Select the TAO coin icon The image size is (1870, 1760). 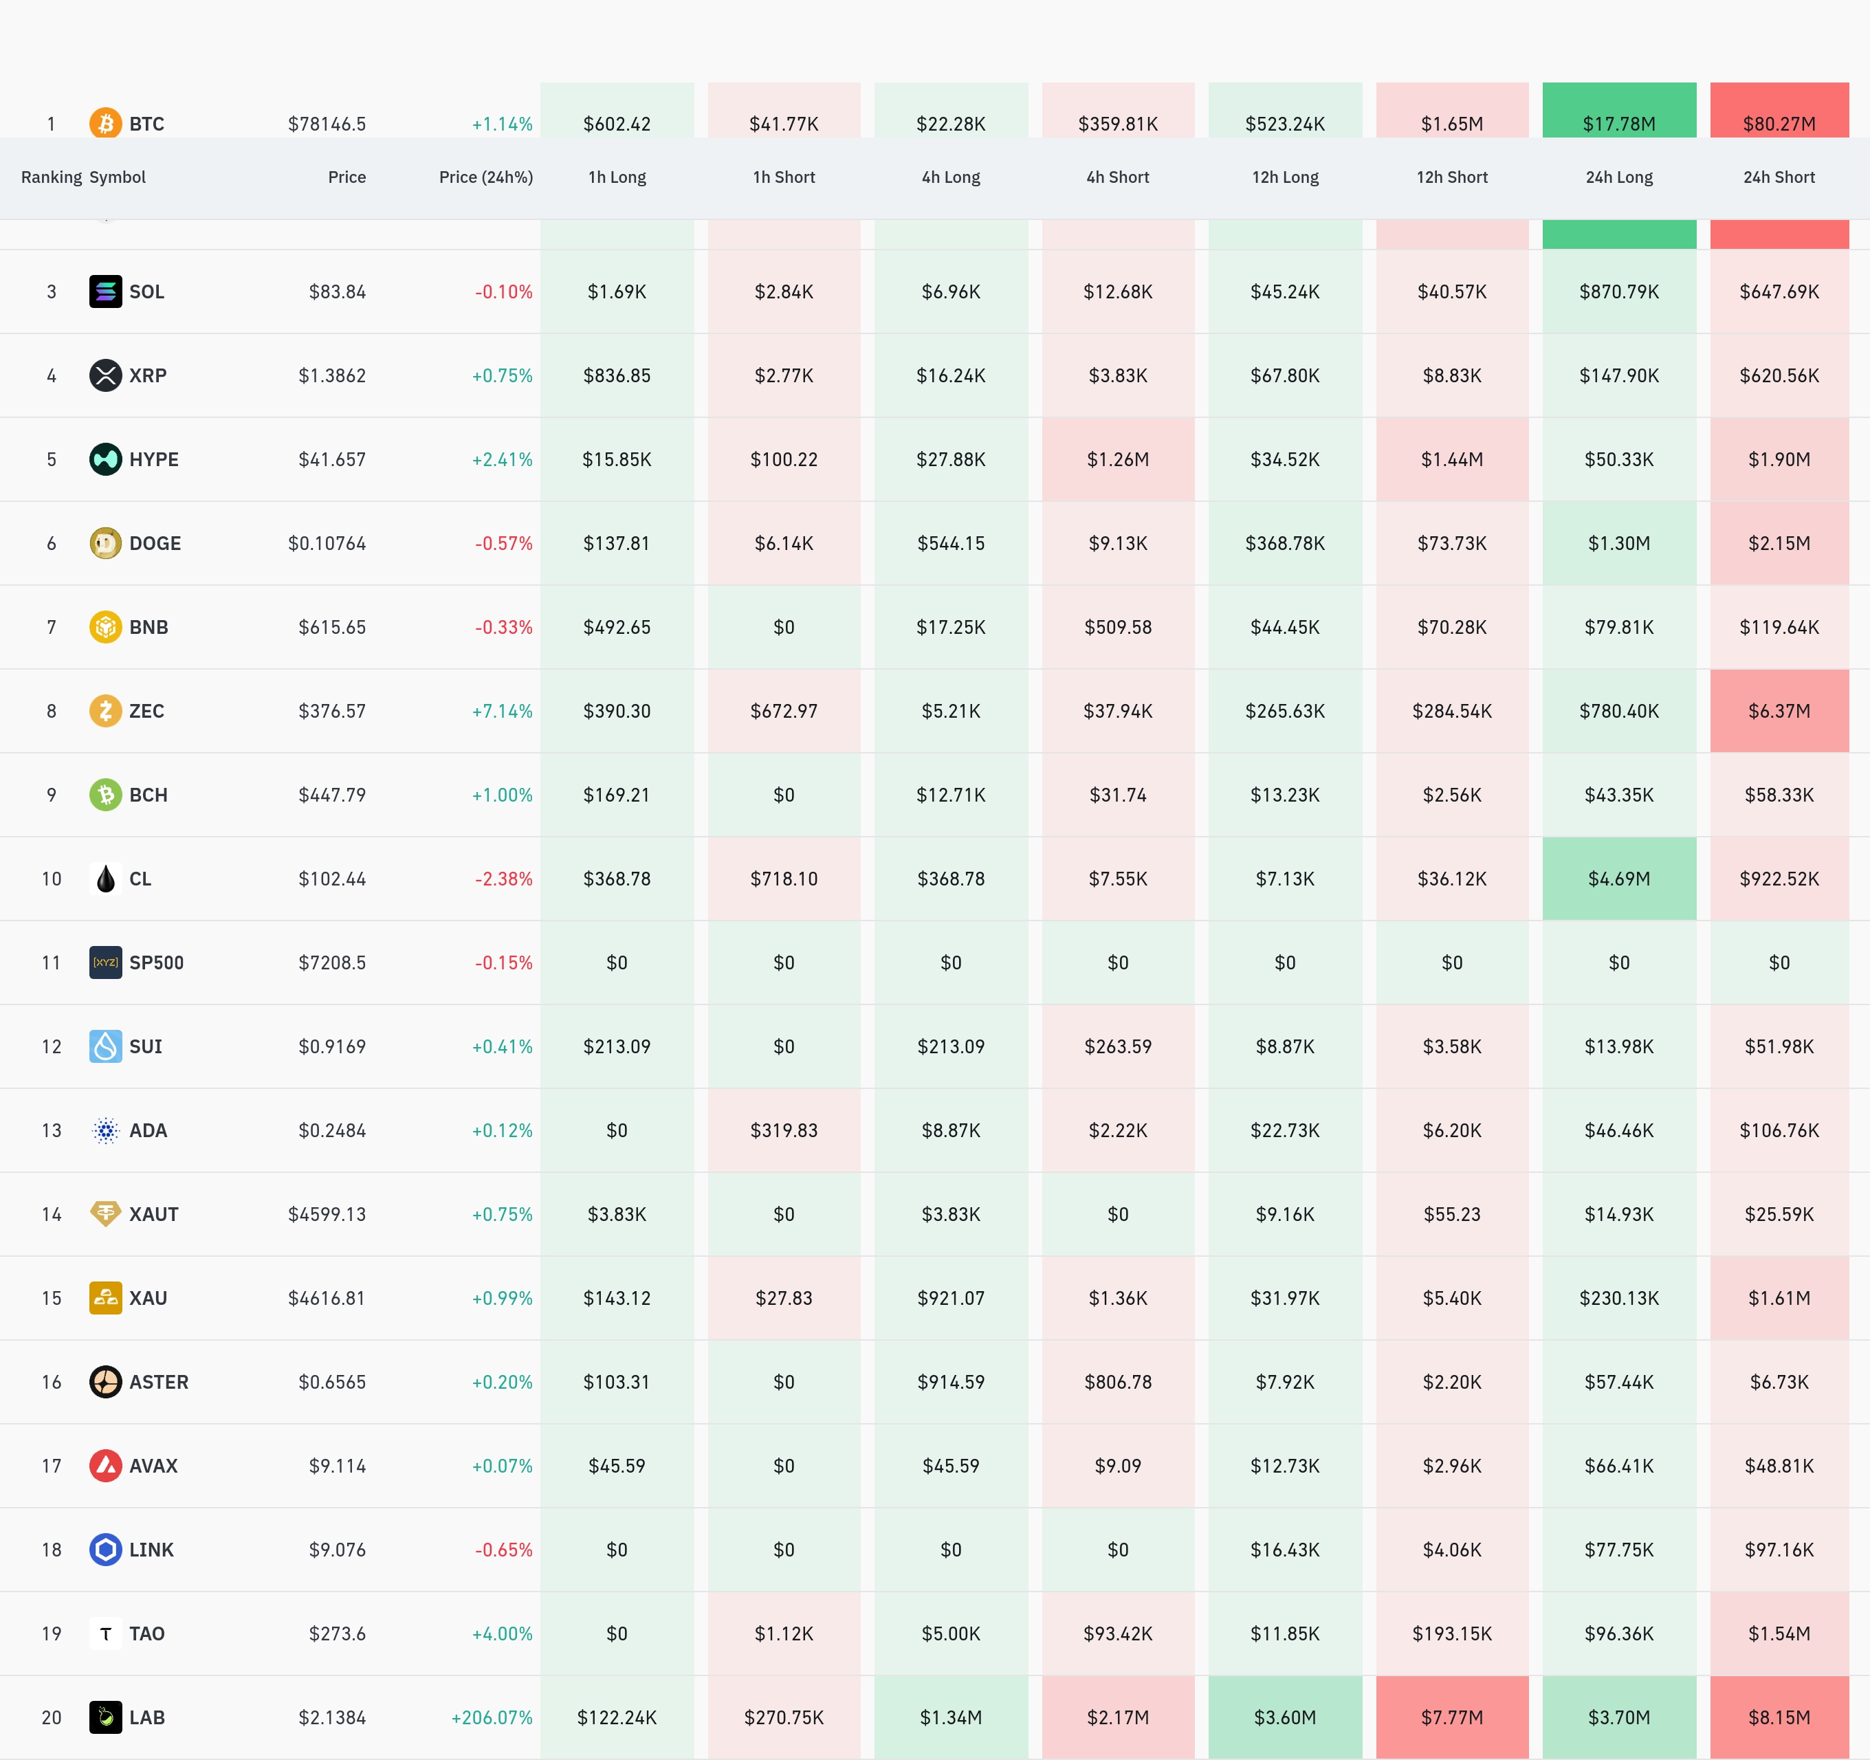105,1633
